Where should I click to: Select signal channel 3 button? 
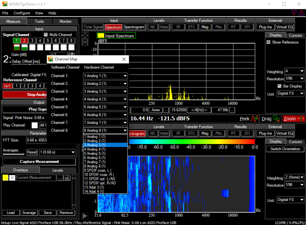click(32, 40)
